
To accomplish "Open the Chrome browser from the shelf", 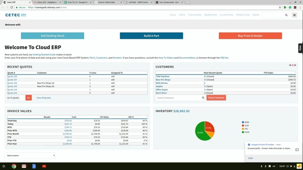I will pos(14,166).
